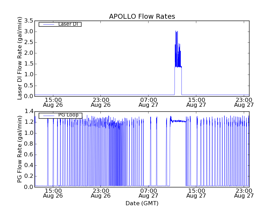
Task: Click '07:00 Aug 27' label under Laser DI plot
Action: (149, 102)
